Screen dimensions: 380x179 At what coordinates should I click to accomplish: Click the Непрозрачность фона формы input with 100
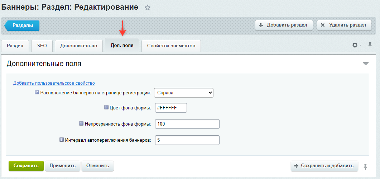click(187, 124)
